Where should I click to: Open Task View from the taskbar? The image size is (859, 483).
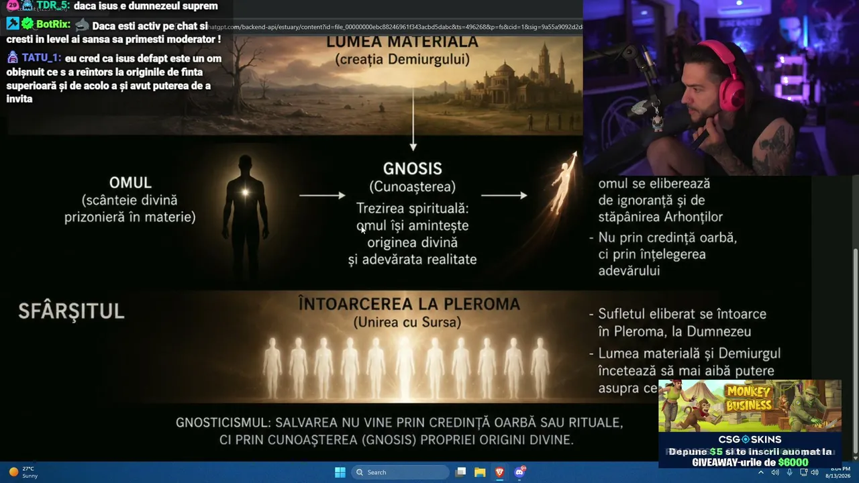click(460, 472)
